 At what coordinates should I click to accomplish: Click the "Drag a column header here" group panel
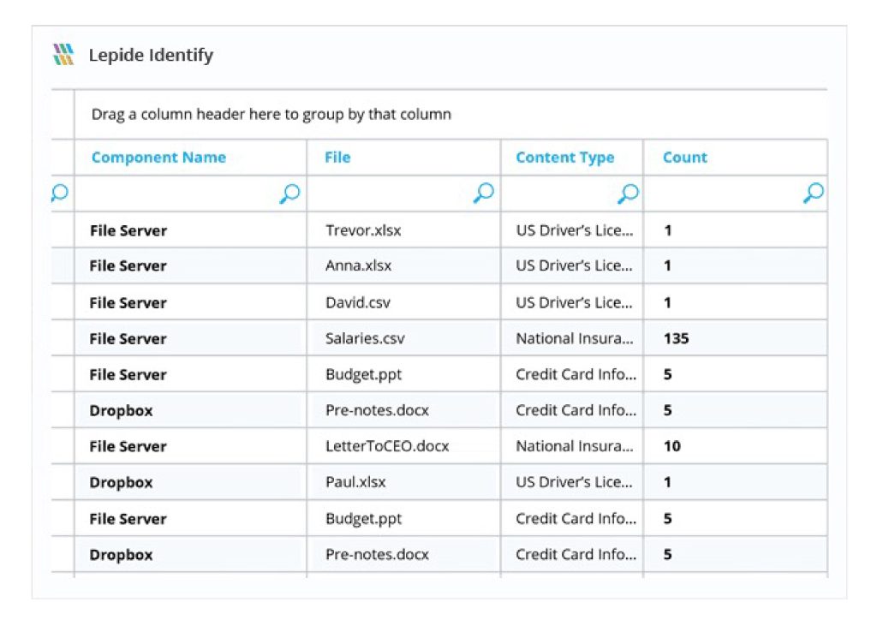pyautogui.click(x=450, y=114)
